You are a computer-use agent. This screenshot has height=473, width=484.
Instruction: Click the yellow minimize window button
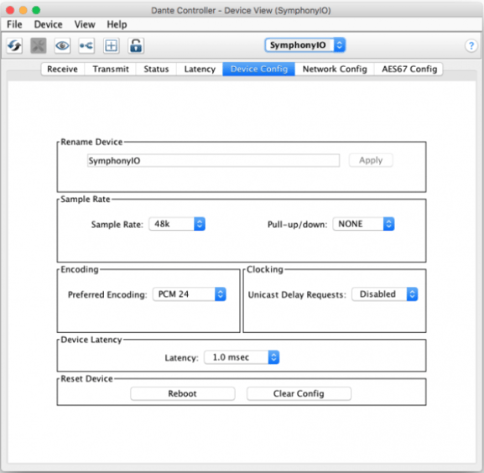tap(23, 10)
